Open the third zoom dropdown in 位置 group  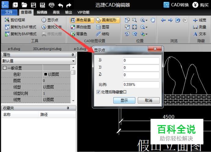[x=147, y=34]
